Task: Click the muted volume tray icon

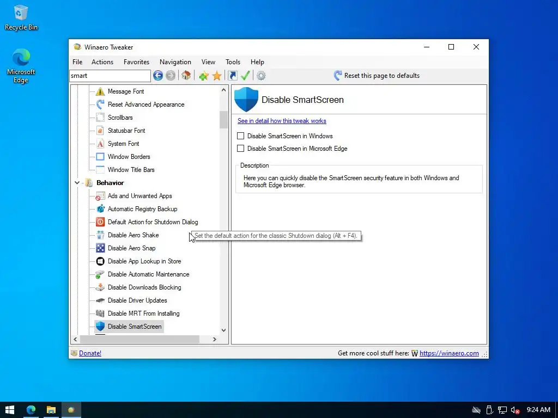Action: click(x=515, y=410)
